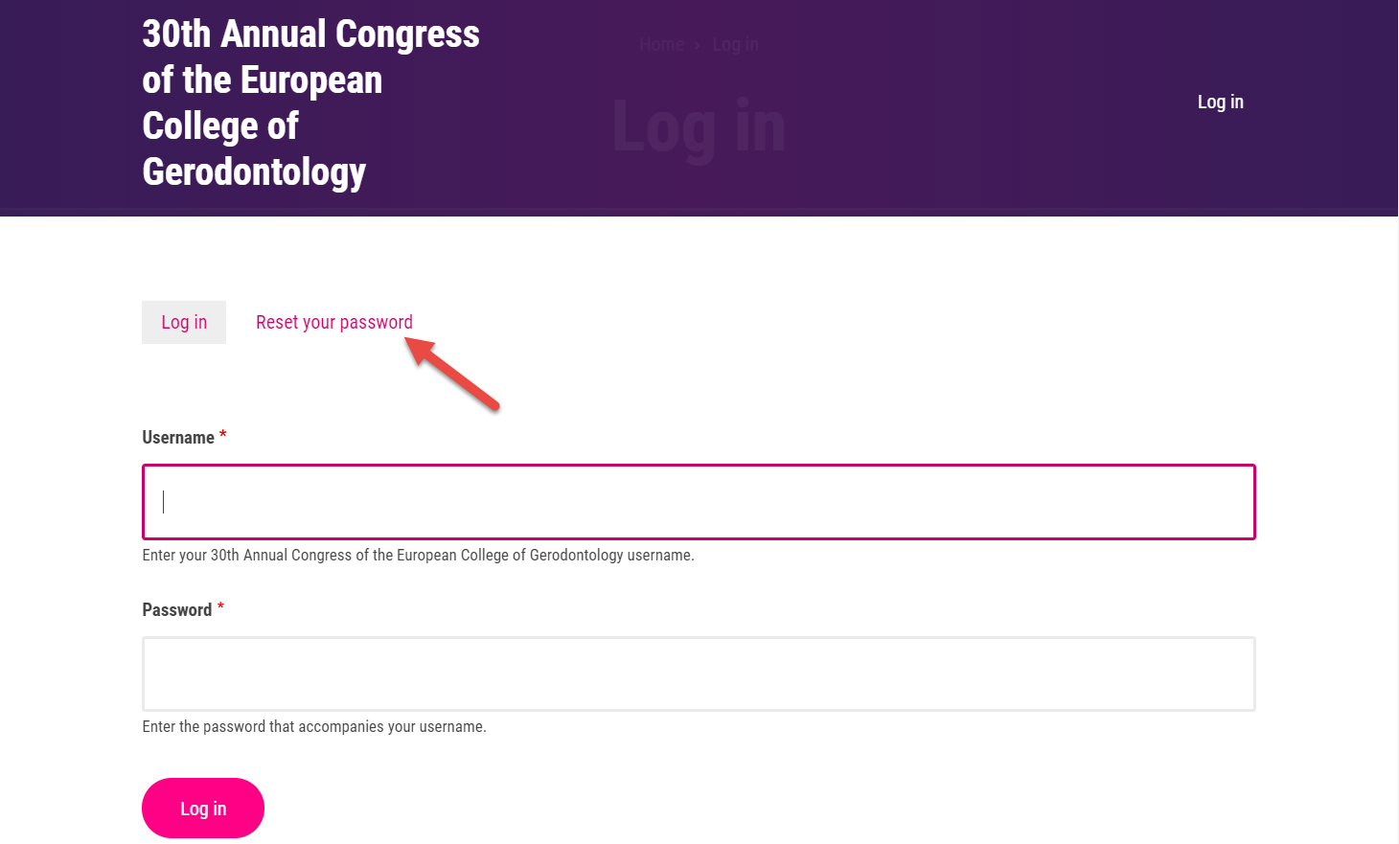Click the red asterisk beside Password

220,608
